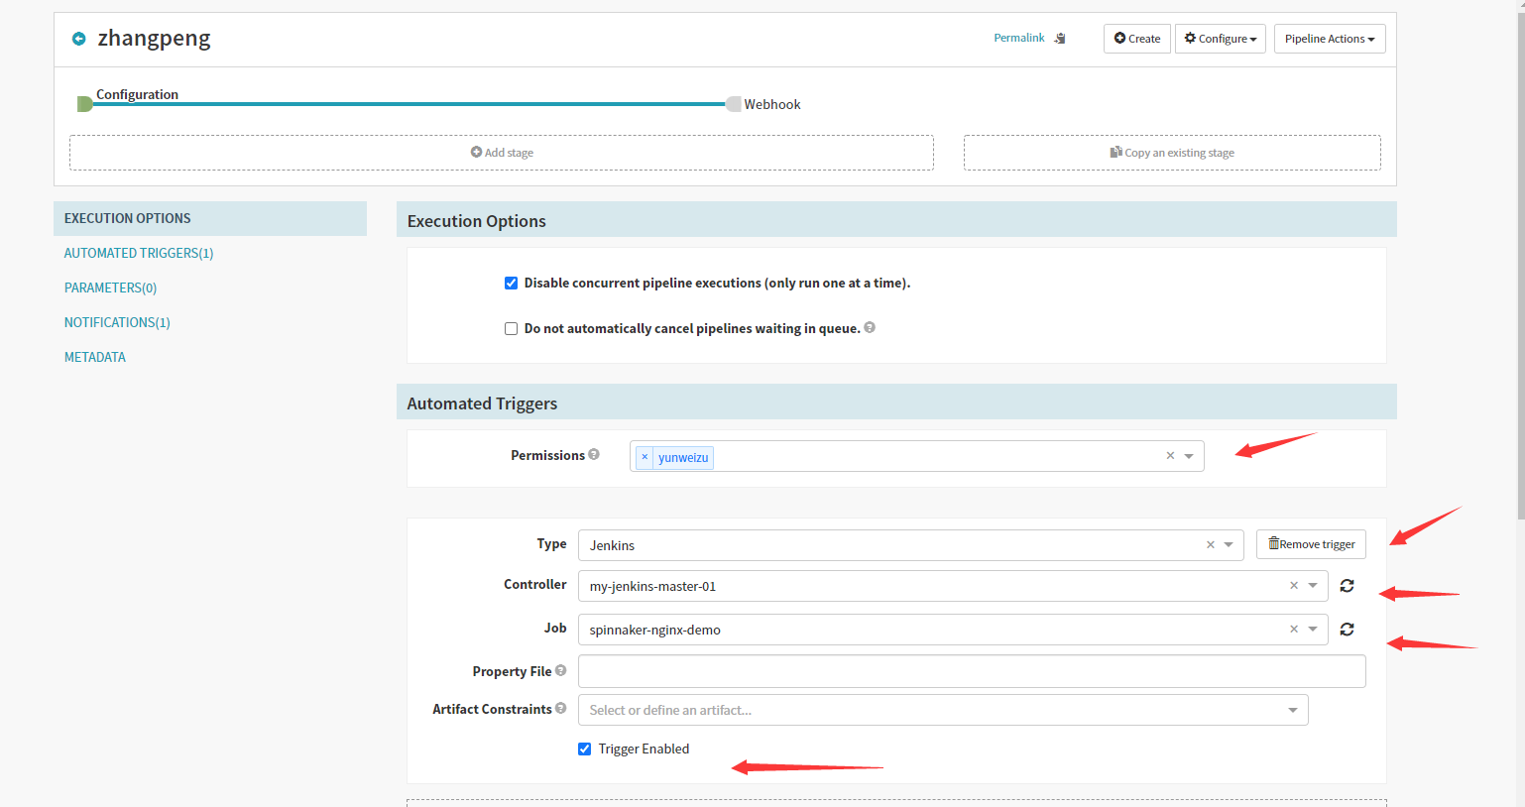Open help icon for automatic cancel option

870,328
